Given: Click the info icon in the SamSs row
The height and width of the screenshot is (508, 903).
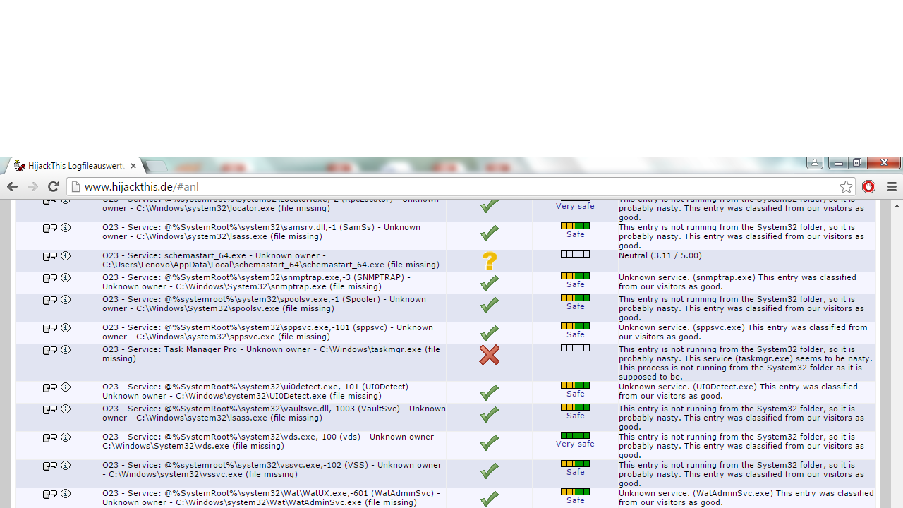Looking at the screenshot, I should [66, 228].
